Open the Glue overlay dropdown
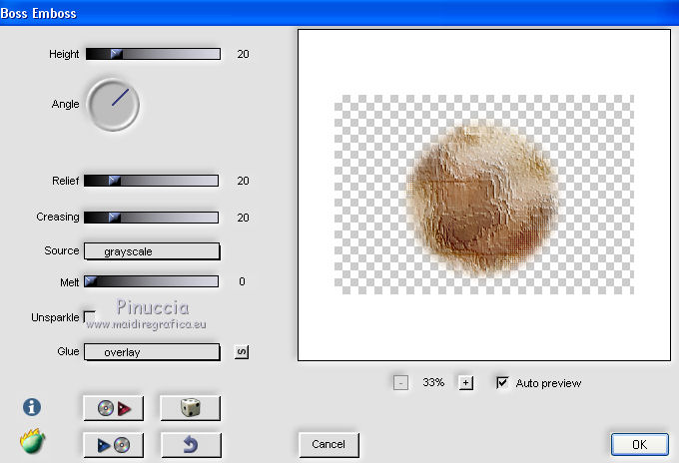Image resolution: width=679 pixels, height=463 pixels. click(x=152, y=352)
